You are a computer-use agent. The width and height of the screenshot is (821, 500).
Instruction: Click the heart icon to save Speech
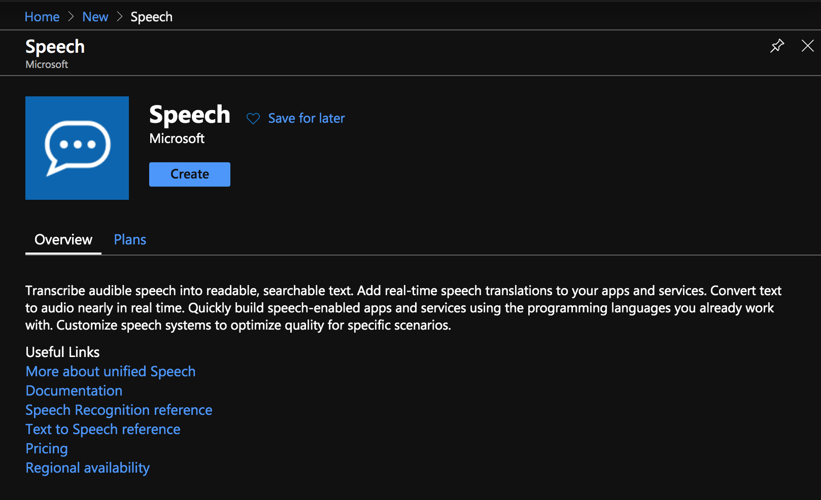253,119
